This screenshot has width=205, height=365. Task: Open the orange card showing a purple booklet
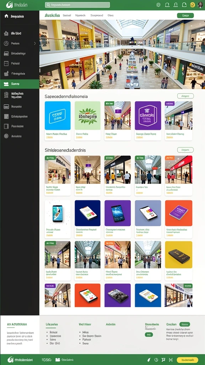[x=179, y=213]
